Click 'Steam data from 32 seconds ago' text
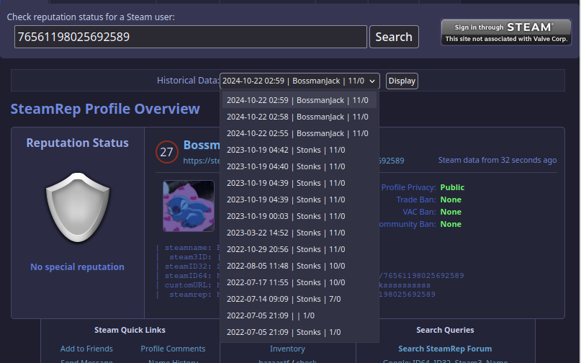The image size is (581, 363). pos(497,160)
